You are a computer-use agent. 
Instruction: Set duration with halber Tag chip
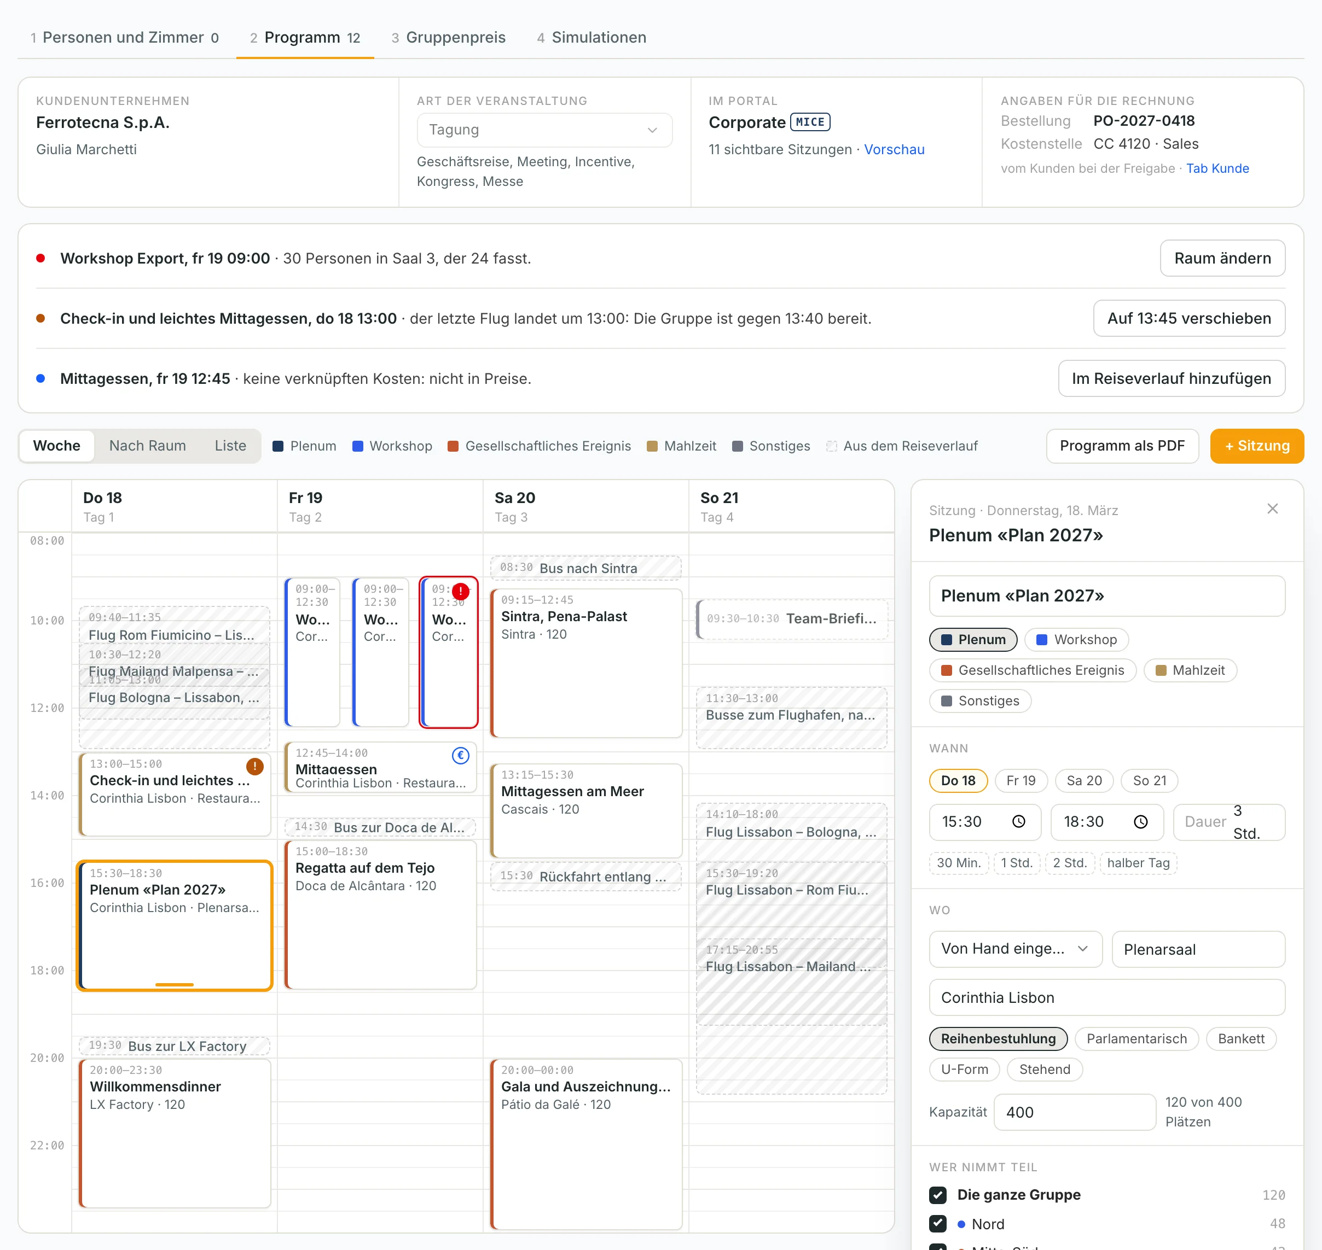click(1138, 863)
